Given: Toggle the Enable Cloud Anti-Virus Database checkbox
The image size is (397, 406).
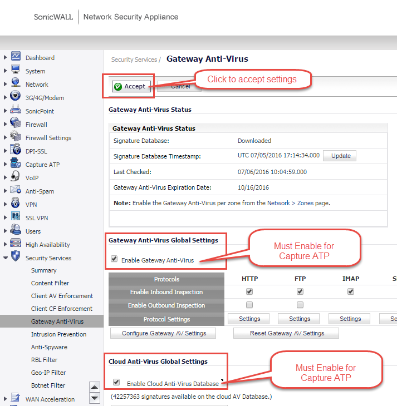Looking at the screenshot, I should 116,383.
